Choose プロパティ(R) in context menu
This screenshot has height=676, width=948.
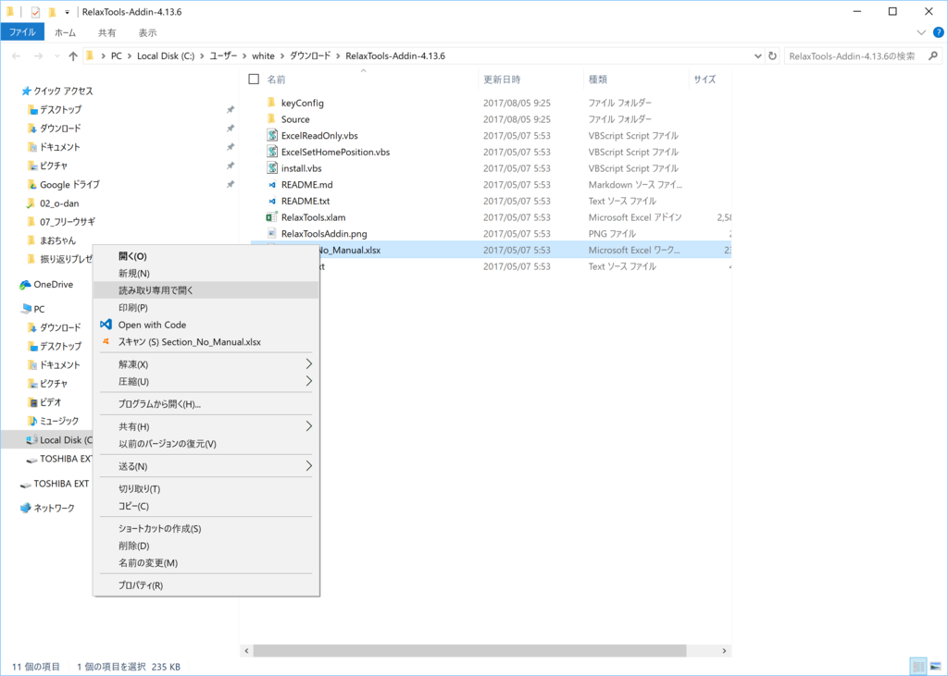206,585
